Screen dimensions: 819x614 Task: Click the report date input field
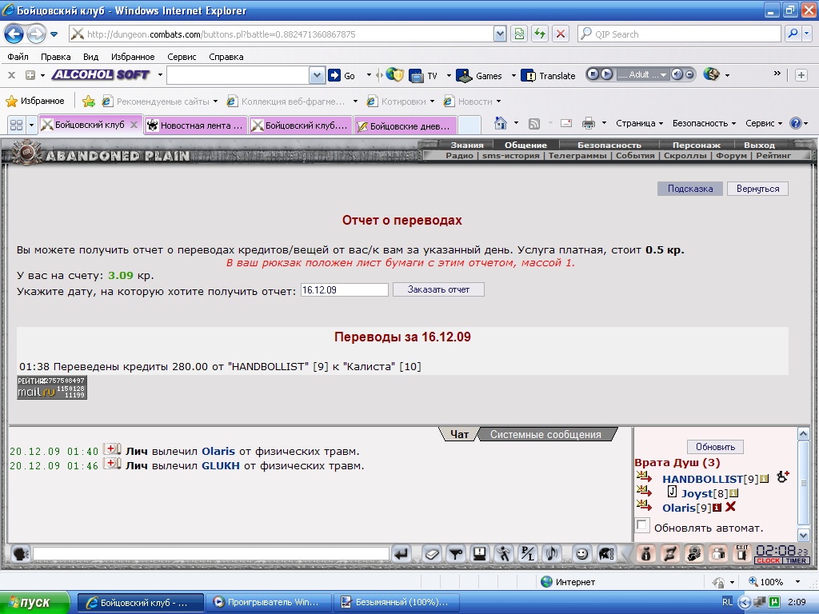tap(344, 289)
